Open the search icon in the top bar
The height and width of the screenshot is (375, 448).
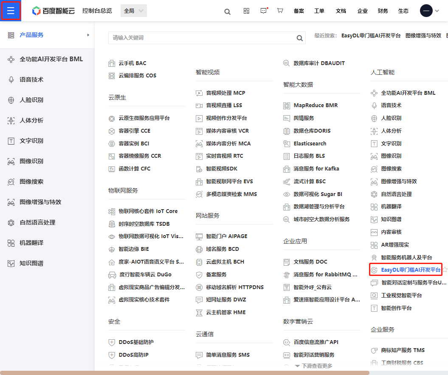click(227, 11)
